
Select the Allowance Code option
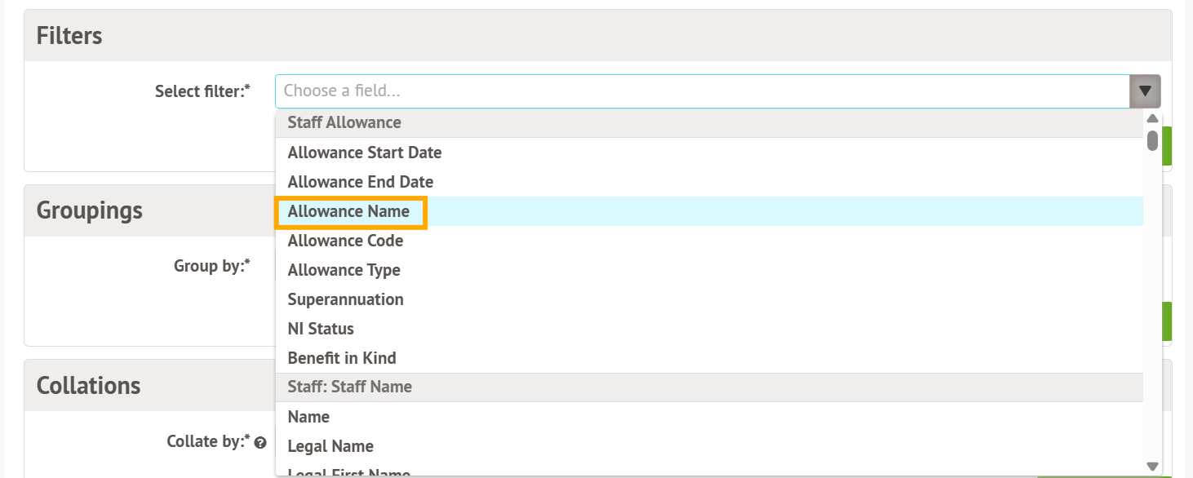(346, 241)
